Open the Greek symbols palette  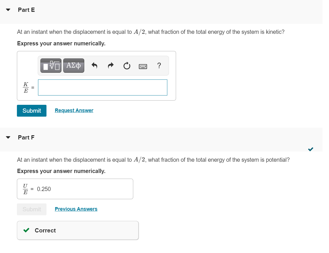tap(74, 65)
